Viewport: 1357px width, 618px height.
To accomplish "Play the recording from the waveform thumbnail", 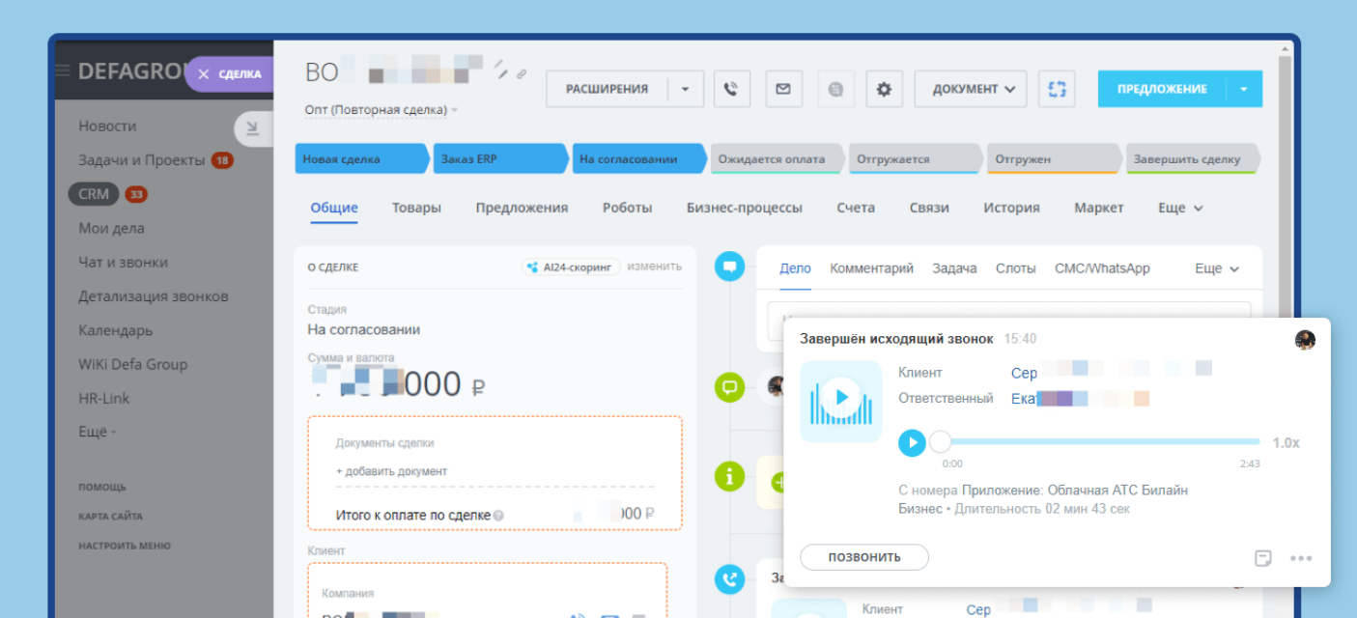I will click(x=841, y=396).
